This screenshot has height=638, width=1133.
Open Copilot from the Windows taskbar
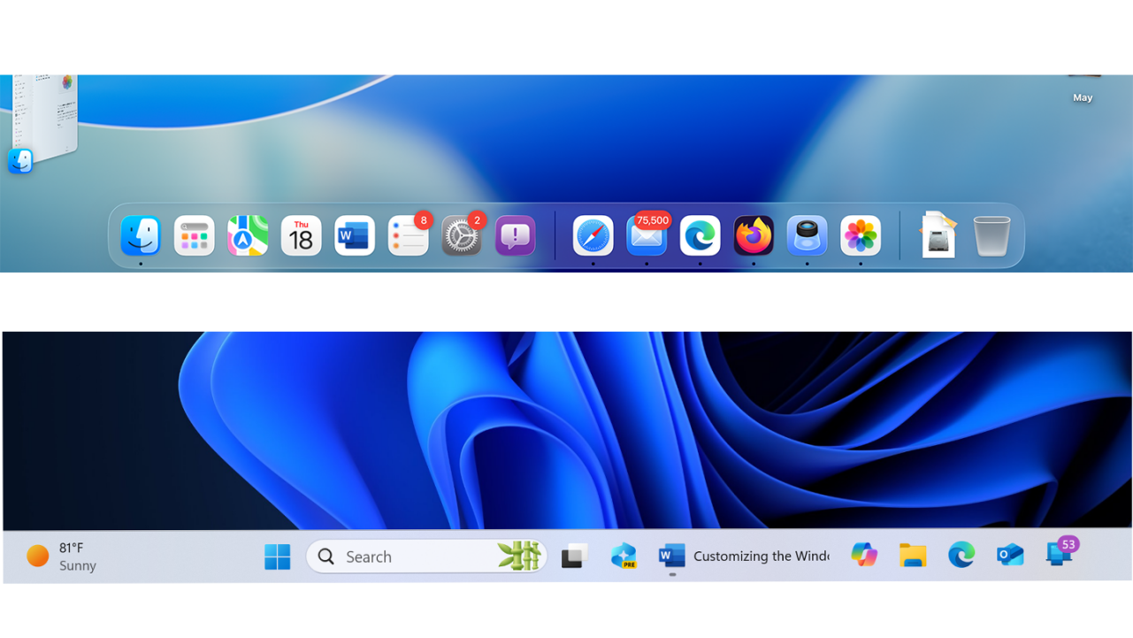coord(864,556)
